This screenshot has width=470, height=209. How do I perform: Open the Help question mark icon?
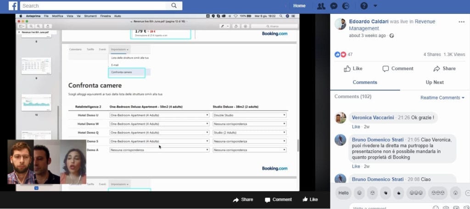pos(364,6)
